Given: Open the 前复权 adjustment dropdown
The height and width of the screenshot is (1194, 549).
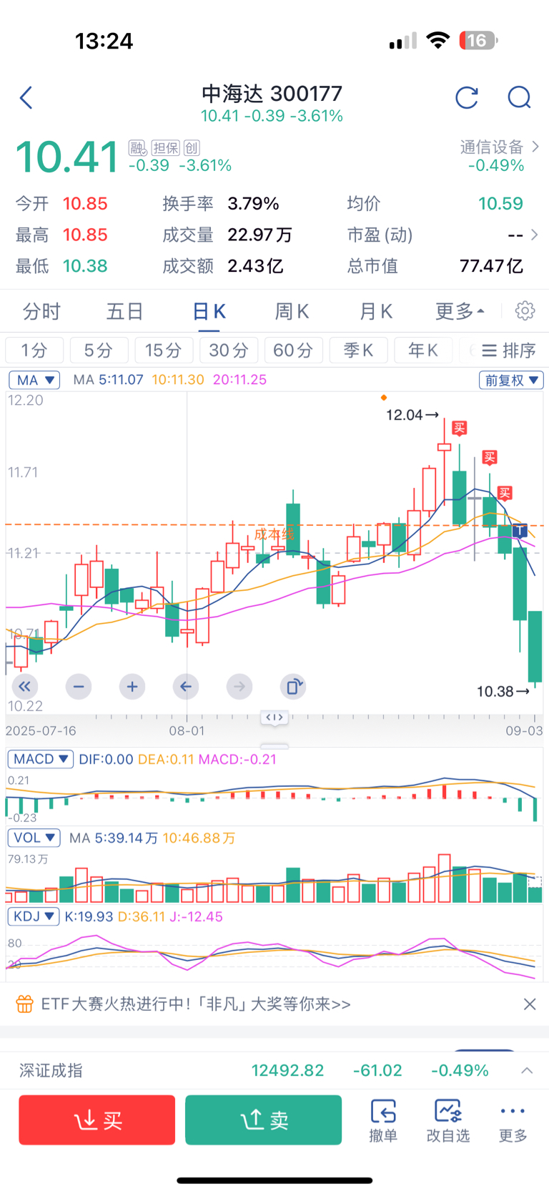Looking at the screenshot, I should [511, 380].
